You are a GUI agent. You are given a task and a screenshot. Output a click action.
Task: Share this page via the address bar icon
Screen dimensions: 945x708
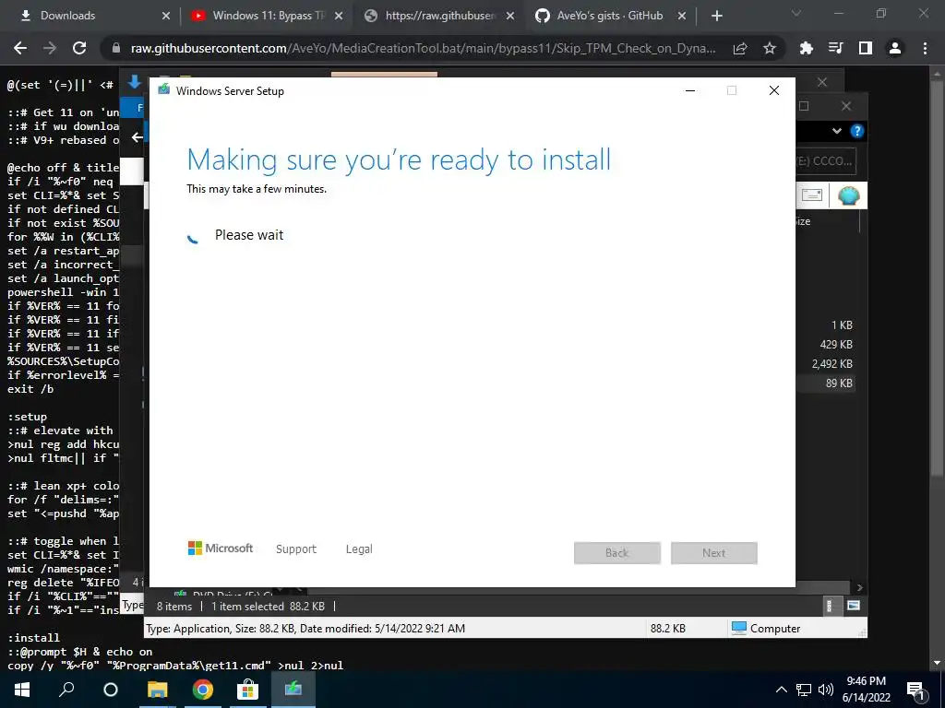pyautogui.click(x=740, y=49)
